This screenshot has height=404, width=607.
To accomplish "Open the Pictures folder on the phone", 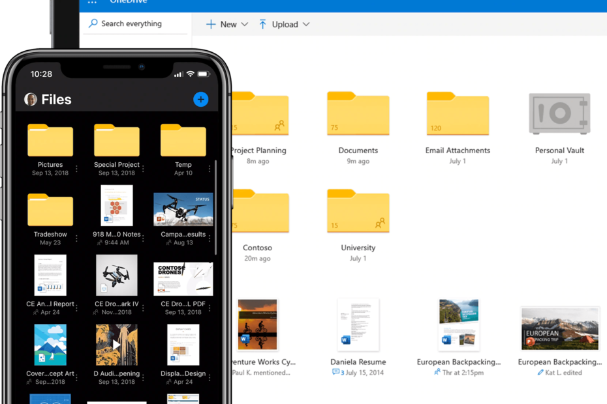I will tap(50, 140).
